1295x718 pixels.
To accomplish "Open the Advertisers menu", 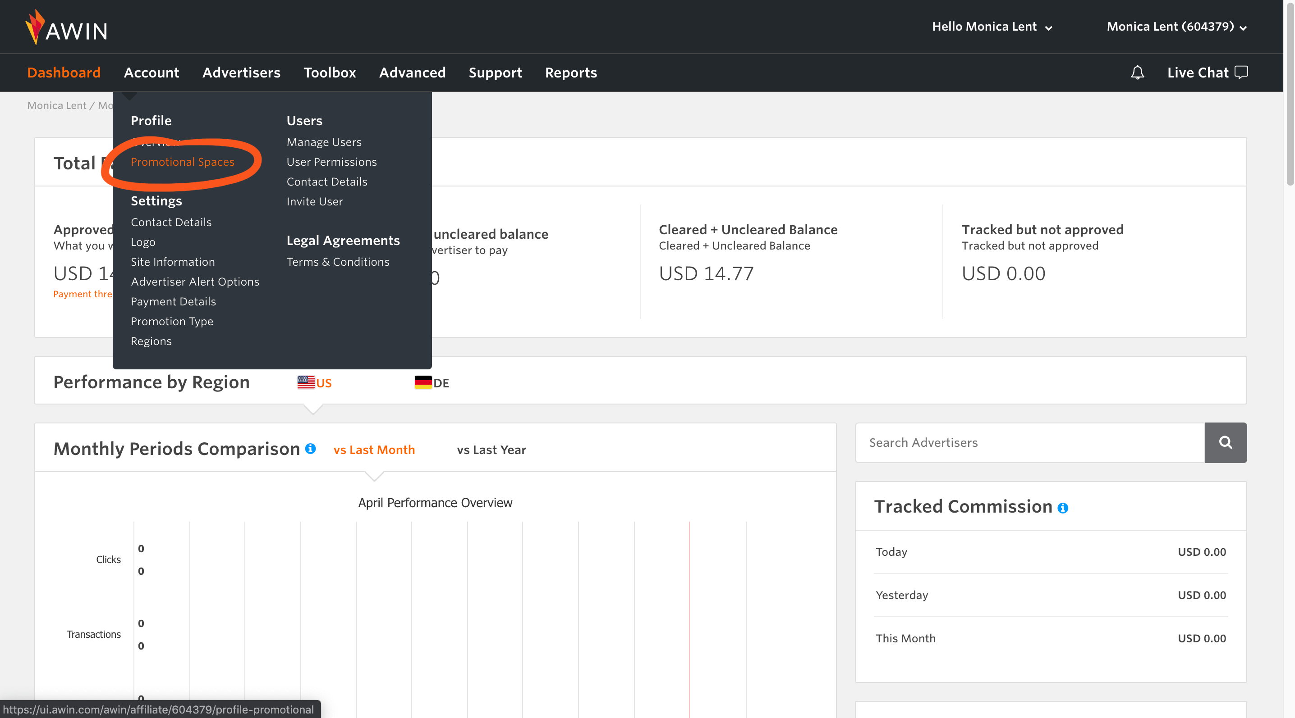I will [241, 73].
